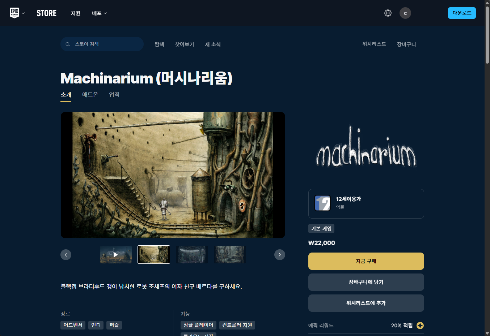Open the 지원 support menu item

[76, 13]
